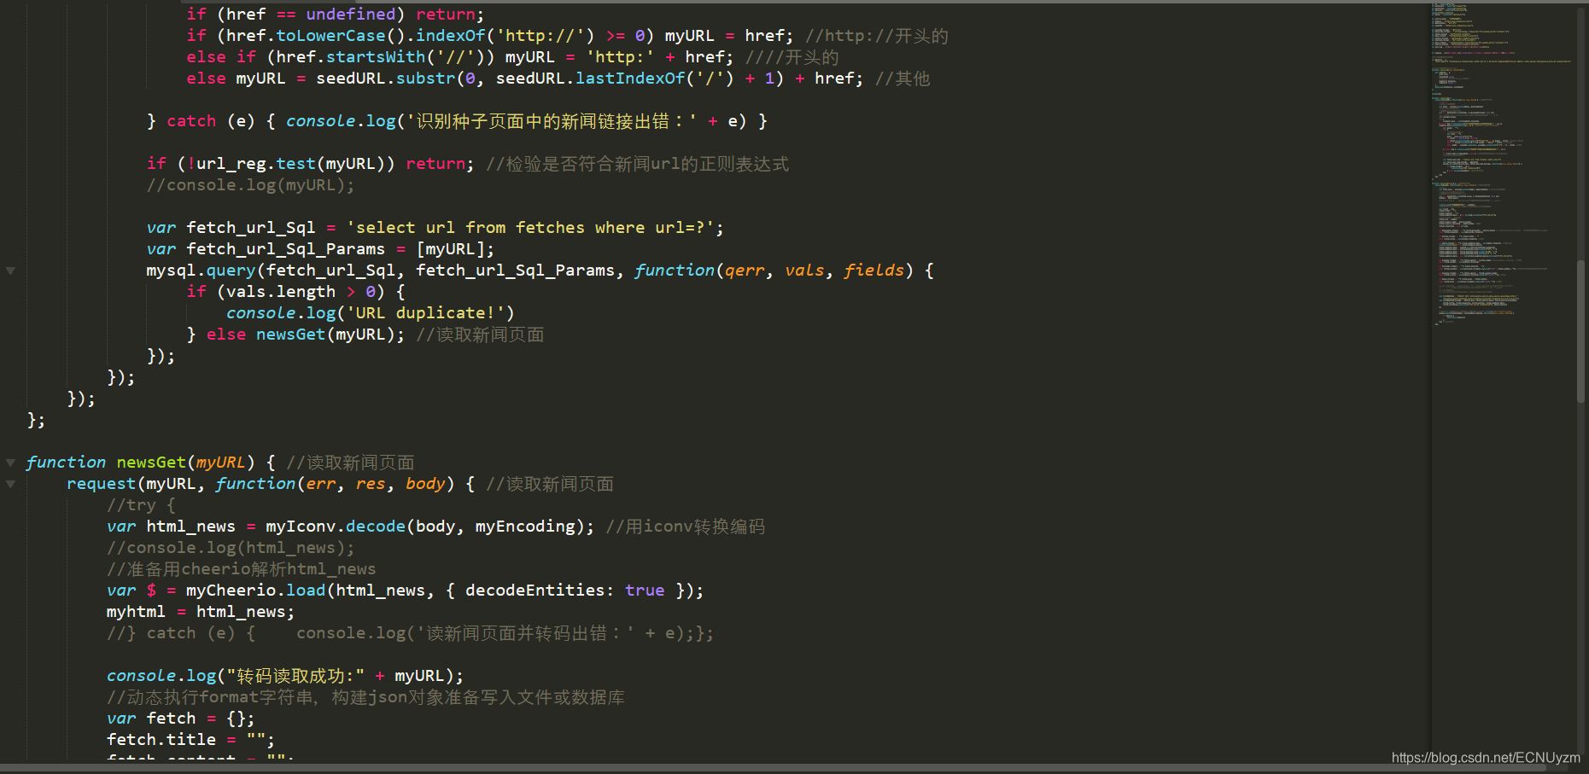
Task: Click the 'fields' parameter in mysql.query callback
Action: [x=873, y=271]
